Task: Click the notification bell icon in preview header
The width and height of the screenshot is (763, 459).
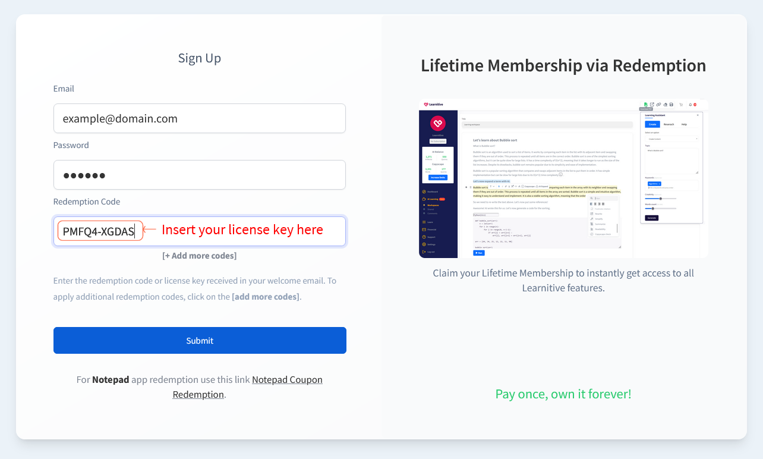Action: click(x=690, y=105)
